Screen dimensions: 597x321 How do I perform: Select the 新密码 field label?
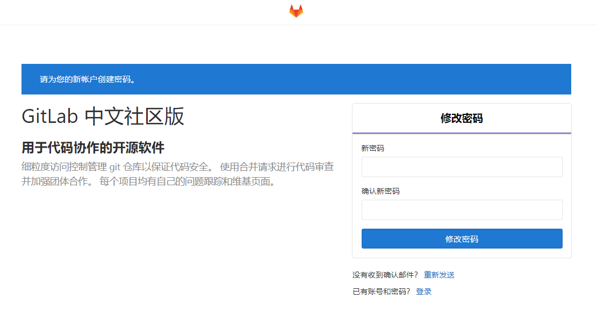pyautogui.click(x=373, y=148)
